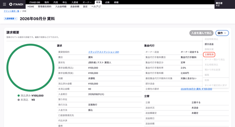Switch to the 申込 tab
The width and height of the screenshot is (235, 127).
(x=65, y=2)
